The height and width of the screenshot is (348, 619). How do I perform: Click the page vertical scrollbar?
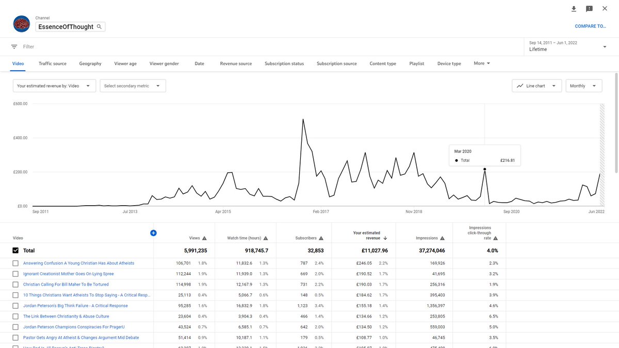[x=616, y=124]
